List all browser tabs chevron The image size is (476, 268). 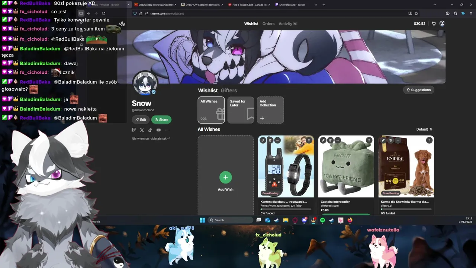pyautogui.click(x=435, y=4)
